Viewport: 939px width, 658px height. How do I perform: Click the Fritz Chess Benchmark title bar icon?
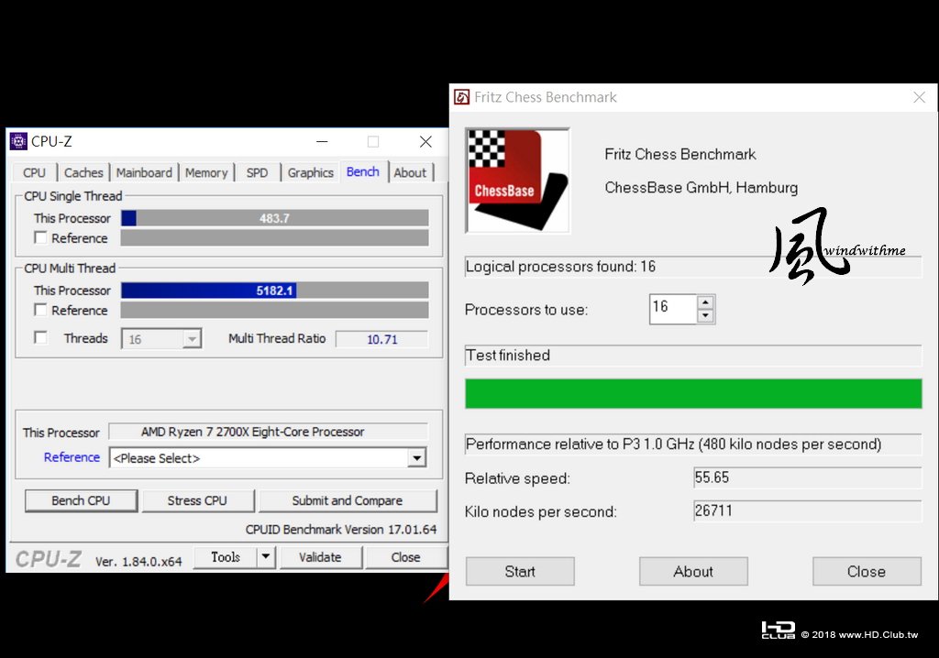tap(462, 97)
